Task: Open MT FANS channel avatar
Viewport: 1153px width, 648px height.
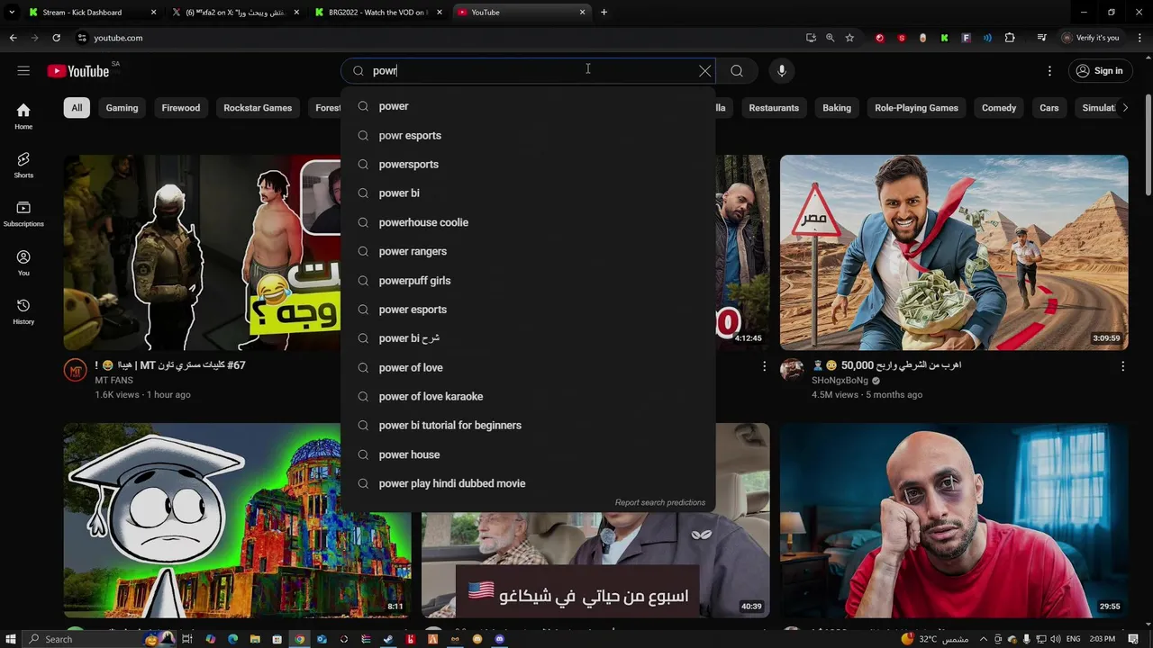Action: [x=76, y=370]
